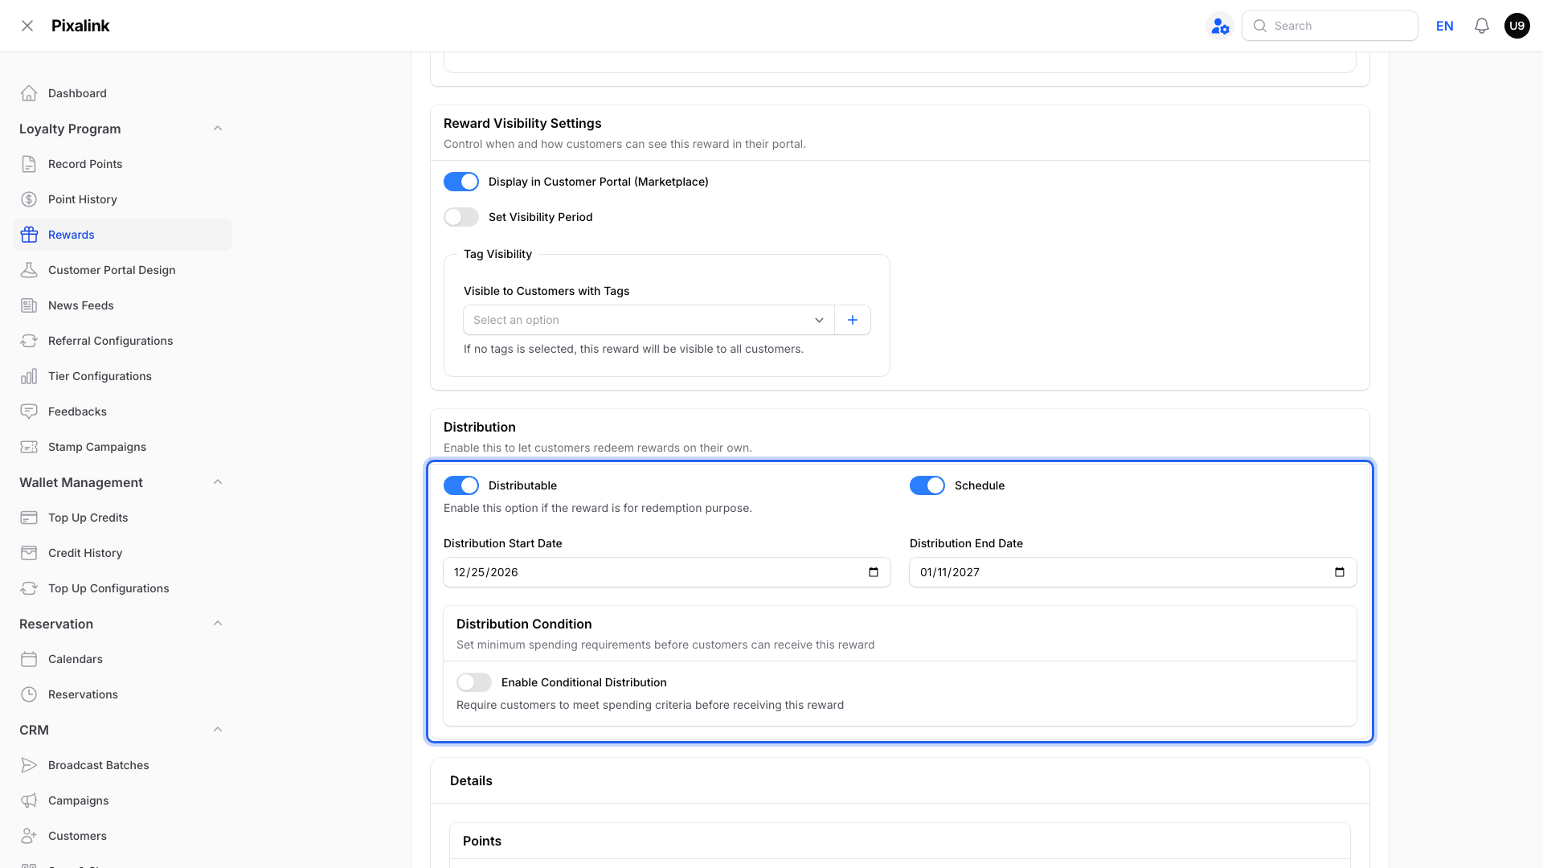The image size is (1543, 868).
Task: Turn off the Distributable toggle
Action: [x=461, y=485]
